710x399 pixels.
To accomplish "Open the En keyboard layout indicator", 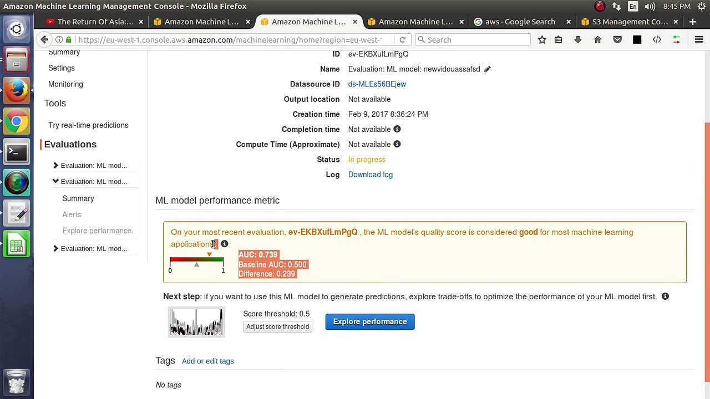I will [633, 7].
